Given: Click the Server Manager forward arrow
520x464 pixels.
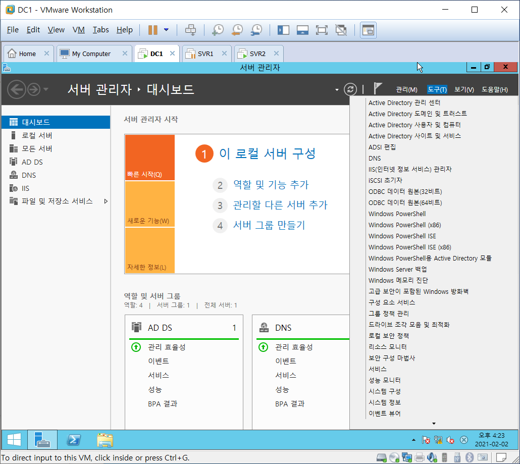Looking at the screenshot, I should (34, 89).
